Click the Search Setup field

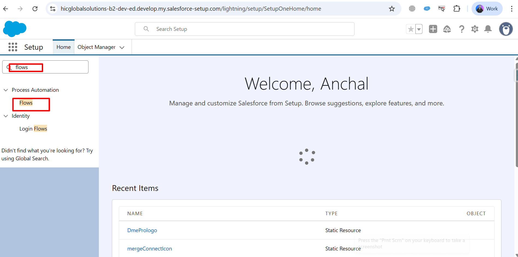point(244,29)
